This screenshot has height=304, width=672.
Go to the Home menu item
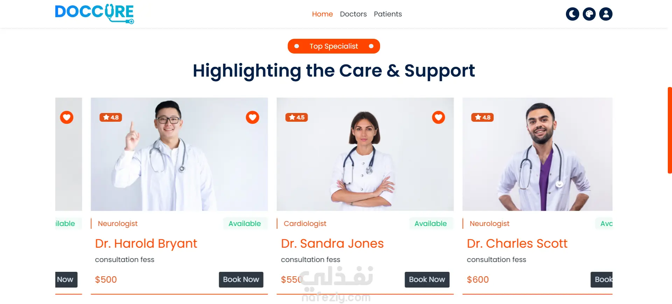322,14
